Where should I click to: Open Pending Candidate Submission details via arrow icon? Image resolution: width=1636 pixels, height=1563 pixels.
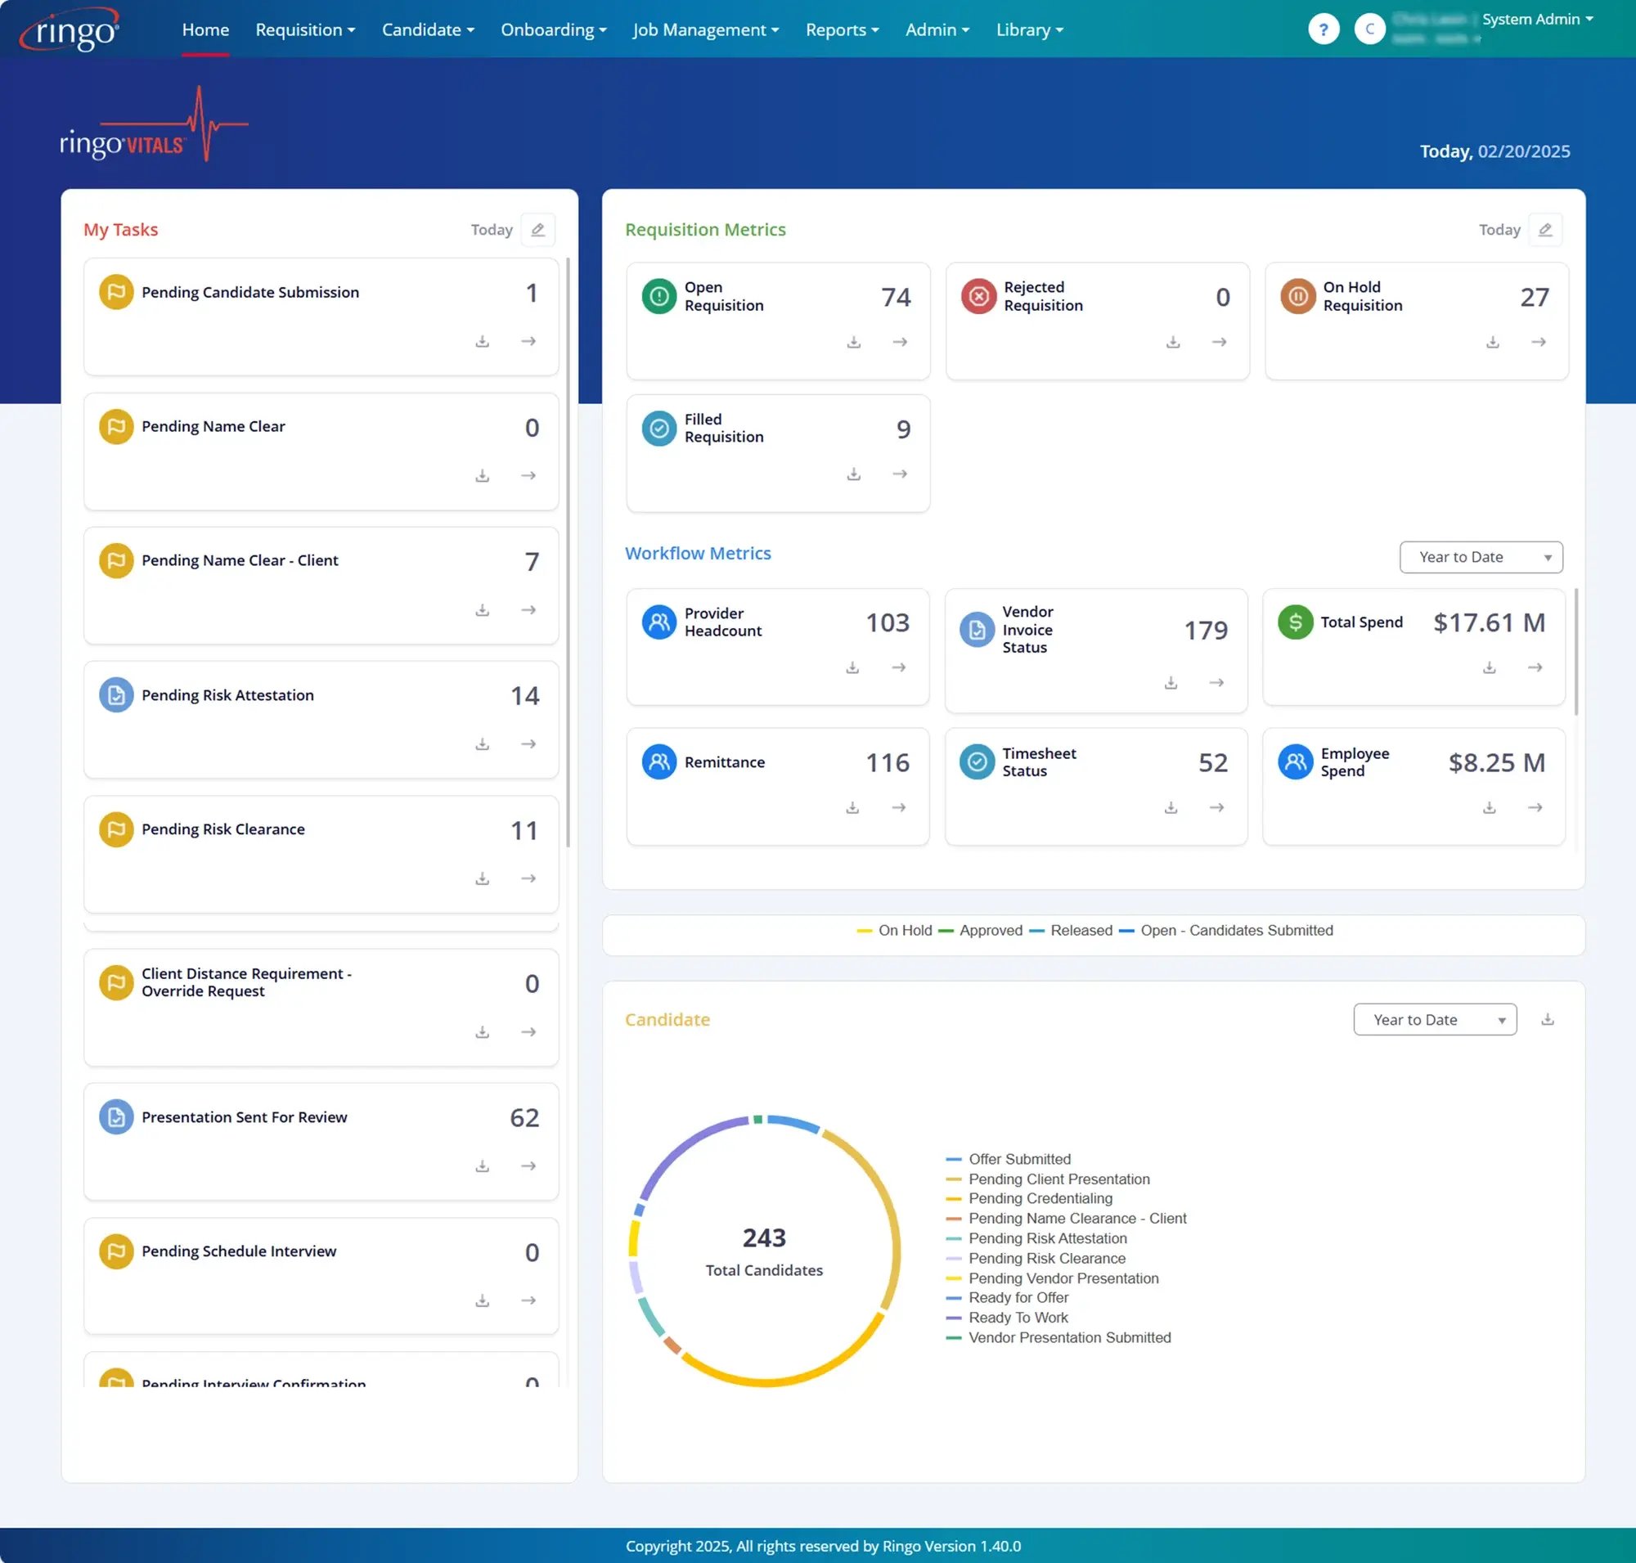528,341
